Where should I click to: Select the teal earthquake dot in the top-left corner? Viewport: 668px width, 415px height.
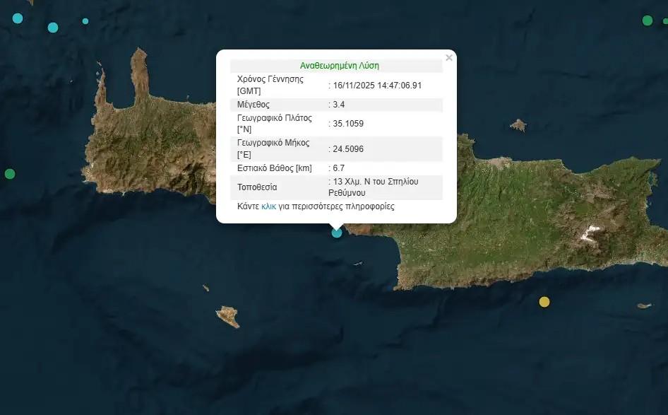[17, 18]
